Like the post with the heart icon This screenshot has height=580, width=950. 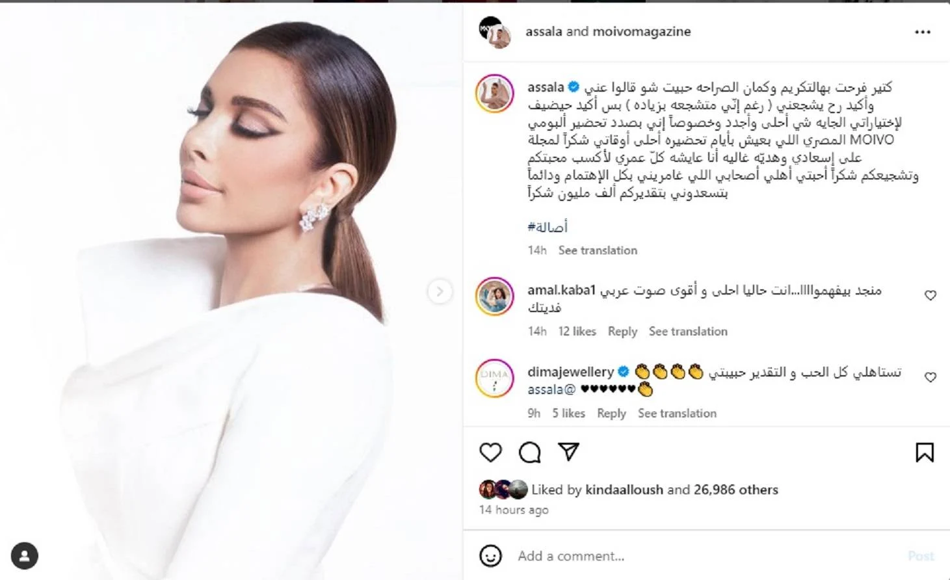click(490, 452)
